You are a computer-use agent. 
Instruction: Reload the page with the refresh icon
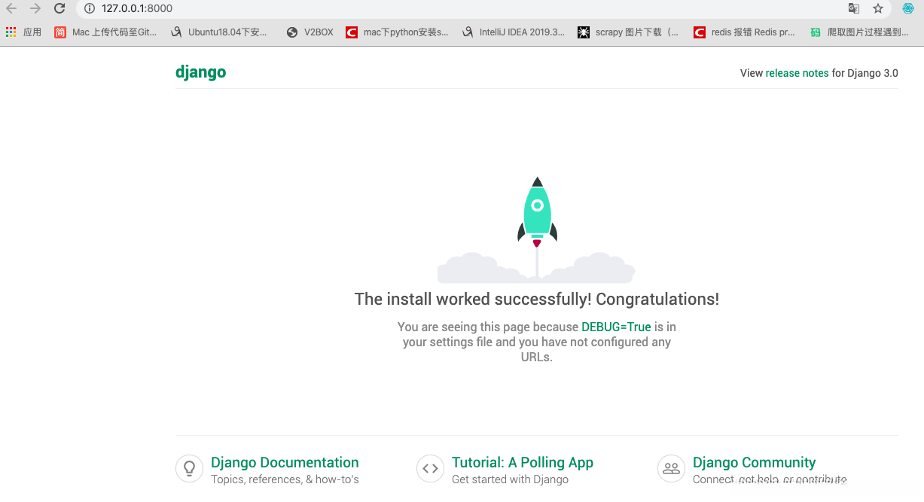pos(59,8)
